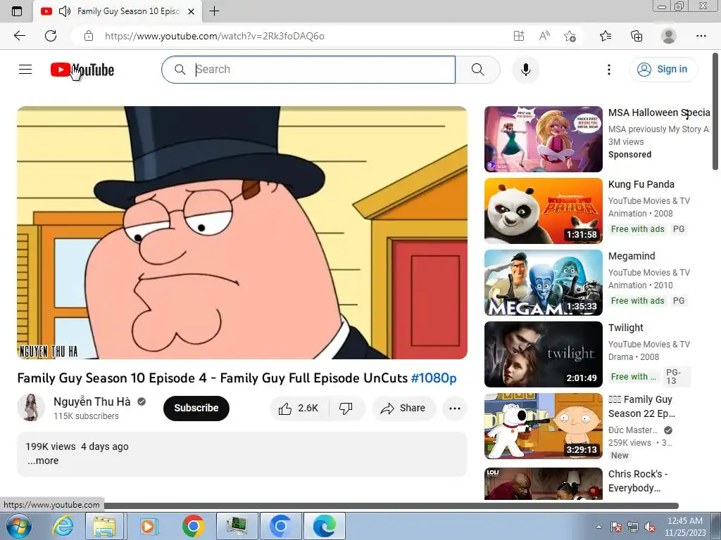Subscribe to the channel
721x540 pixels.
point(196,408)
